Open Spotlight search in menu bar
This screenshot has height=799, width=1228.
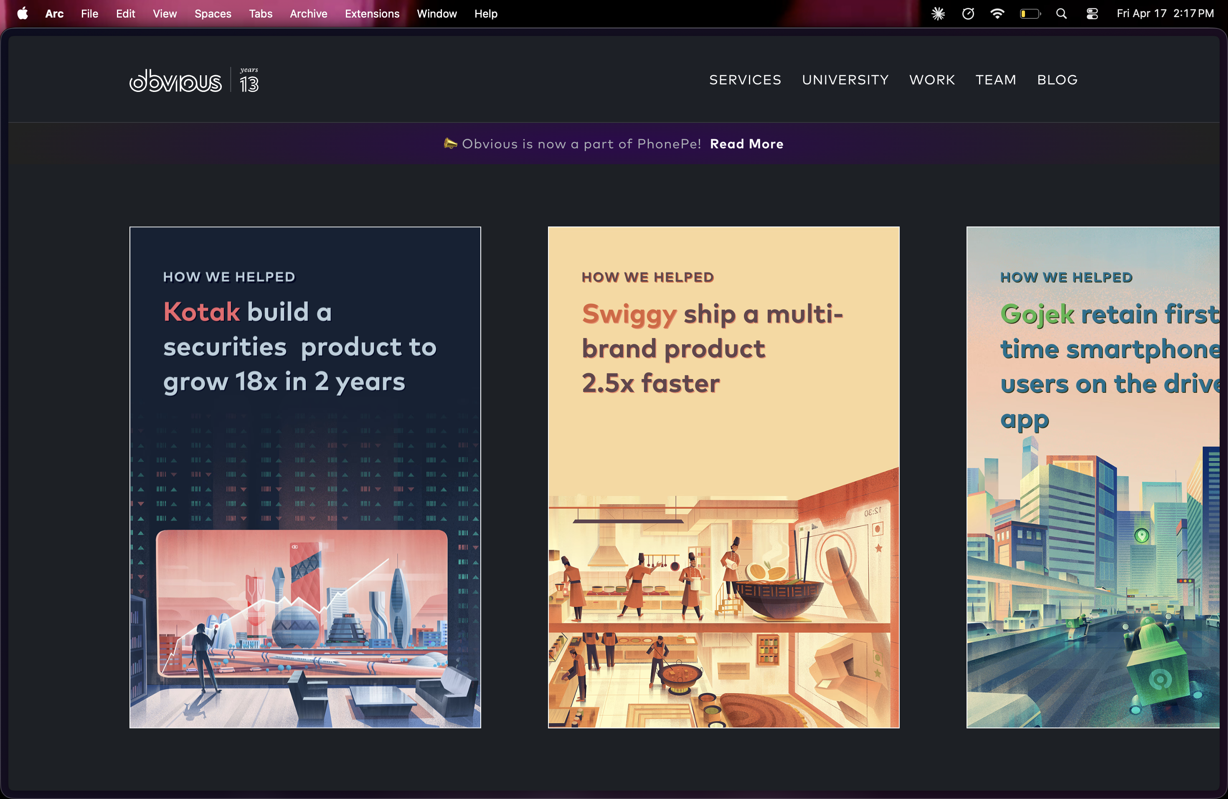pos(1061,13)
